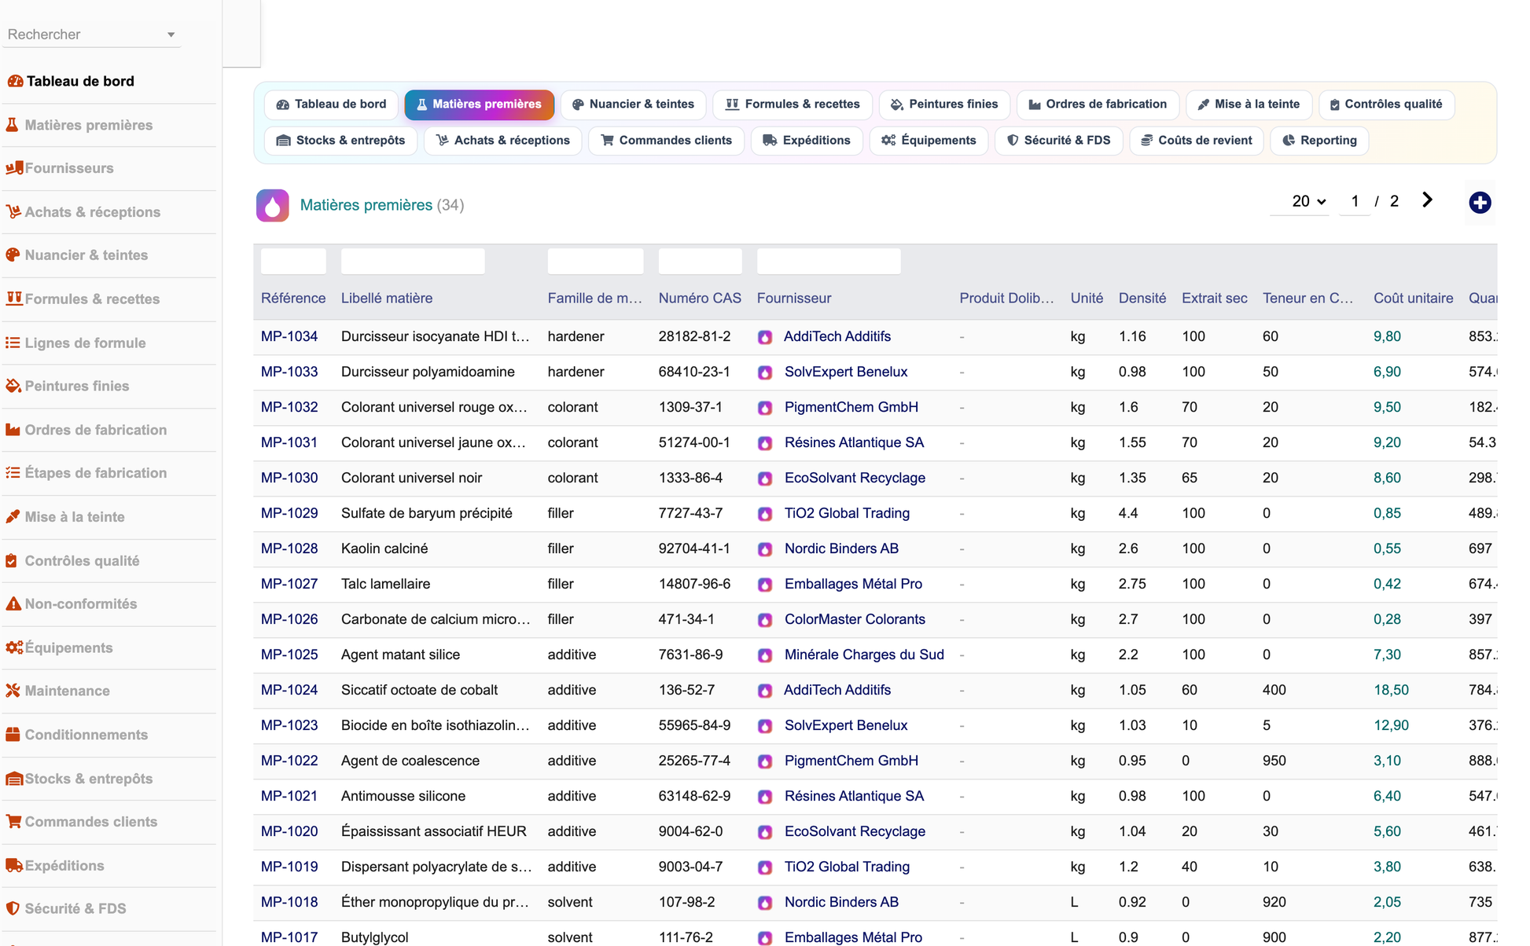This screenshot has height=946, width=1530.
Task: Open the Ordres de fabrication tab
Action: pyautogui.click(x=1098, y=104)
